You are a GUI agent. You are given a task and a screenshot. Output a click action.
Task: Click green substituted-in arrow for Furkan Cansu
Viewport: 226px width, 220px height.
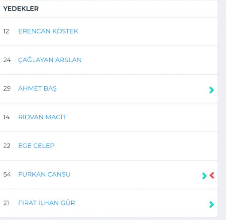204,176
